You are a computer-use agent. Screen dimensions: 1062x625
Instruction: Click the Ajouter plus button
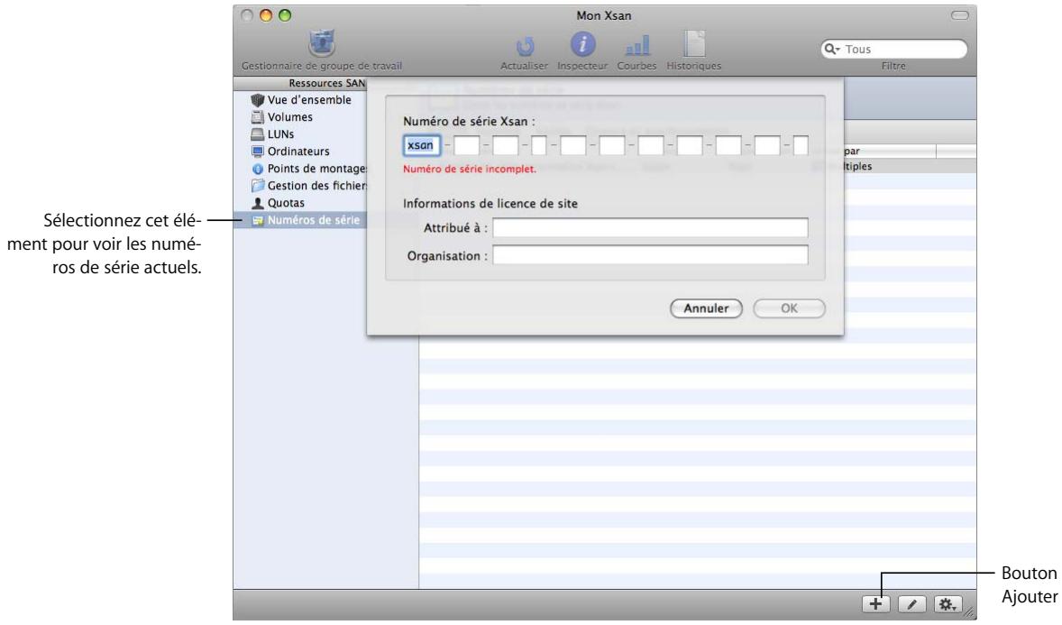875,604
